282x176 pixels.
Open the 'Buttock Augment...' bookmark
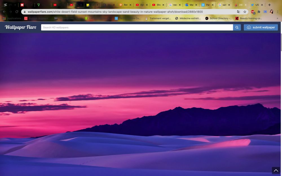[x=37, y=18]
